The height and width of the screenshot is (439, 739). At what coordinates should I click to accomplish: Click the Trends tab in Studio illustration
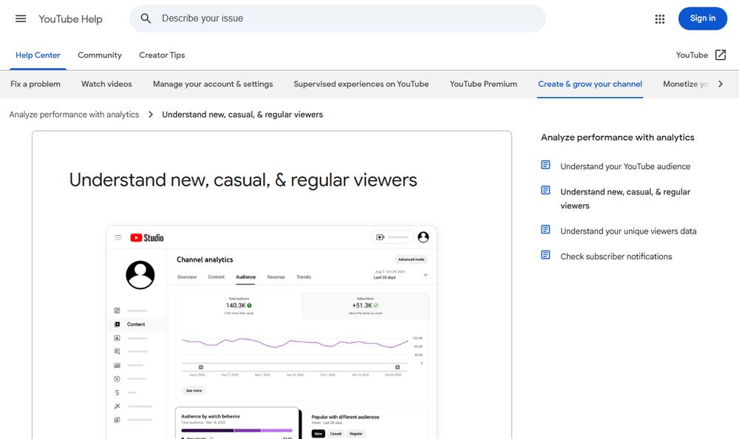click(x=304, y=277)
